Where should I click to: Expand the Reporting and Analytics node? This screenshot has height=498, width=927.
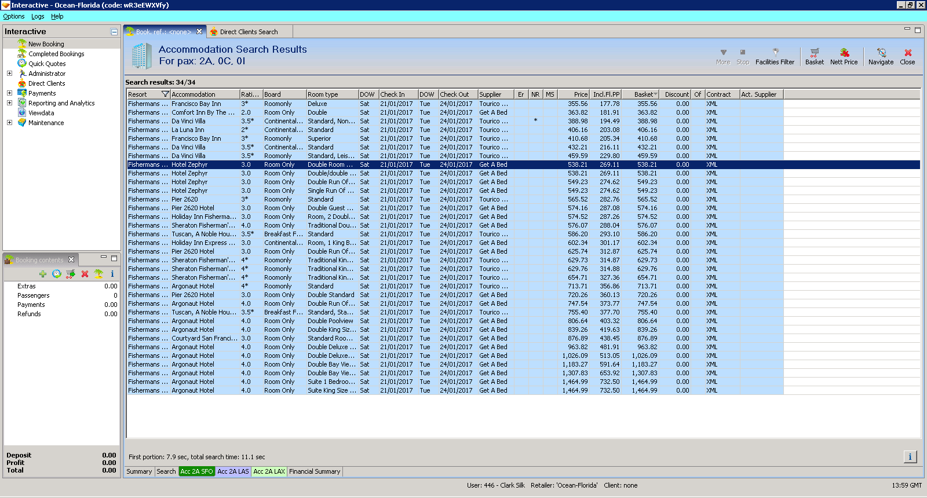click(x=9, y=103)
